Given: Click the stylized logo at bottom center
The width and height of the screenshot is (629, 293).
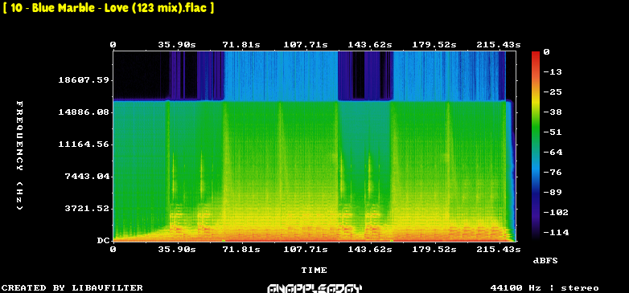Looking at the screenshot, I should click(x=314, y=288).
